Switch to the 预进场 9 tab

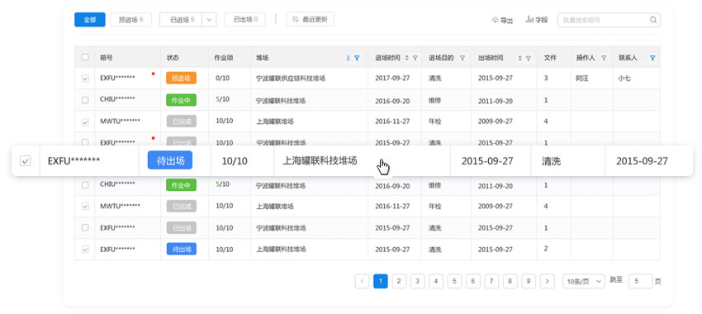pos(130,20)
